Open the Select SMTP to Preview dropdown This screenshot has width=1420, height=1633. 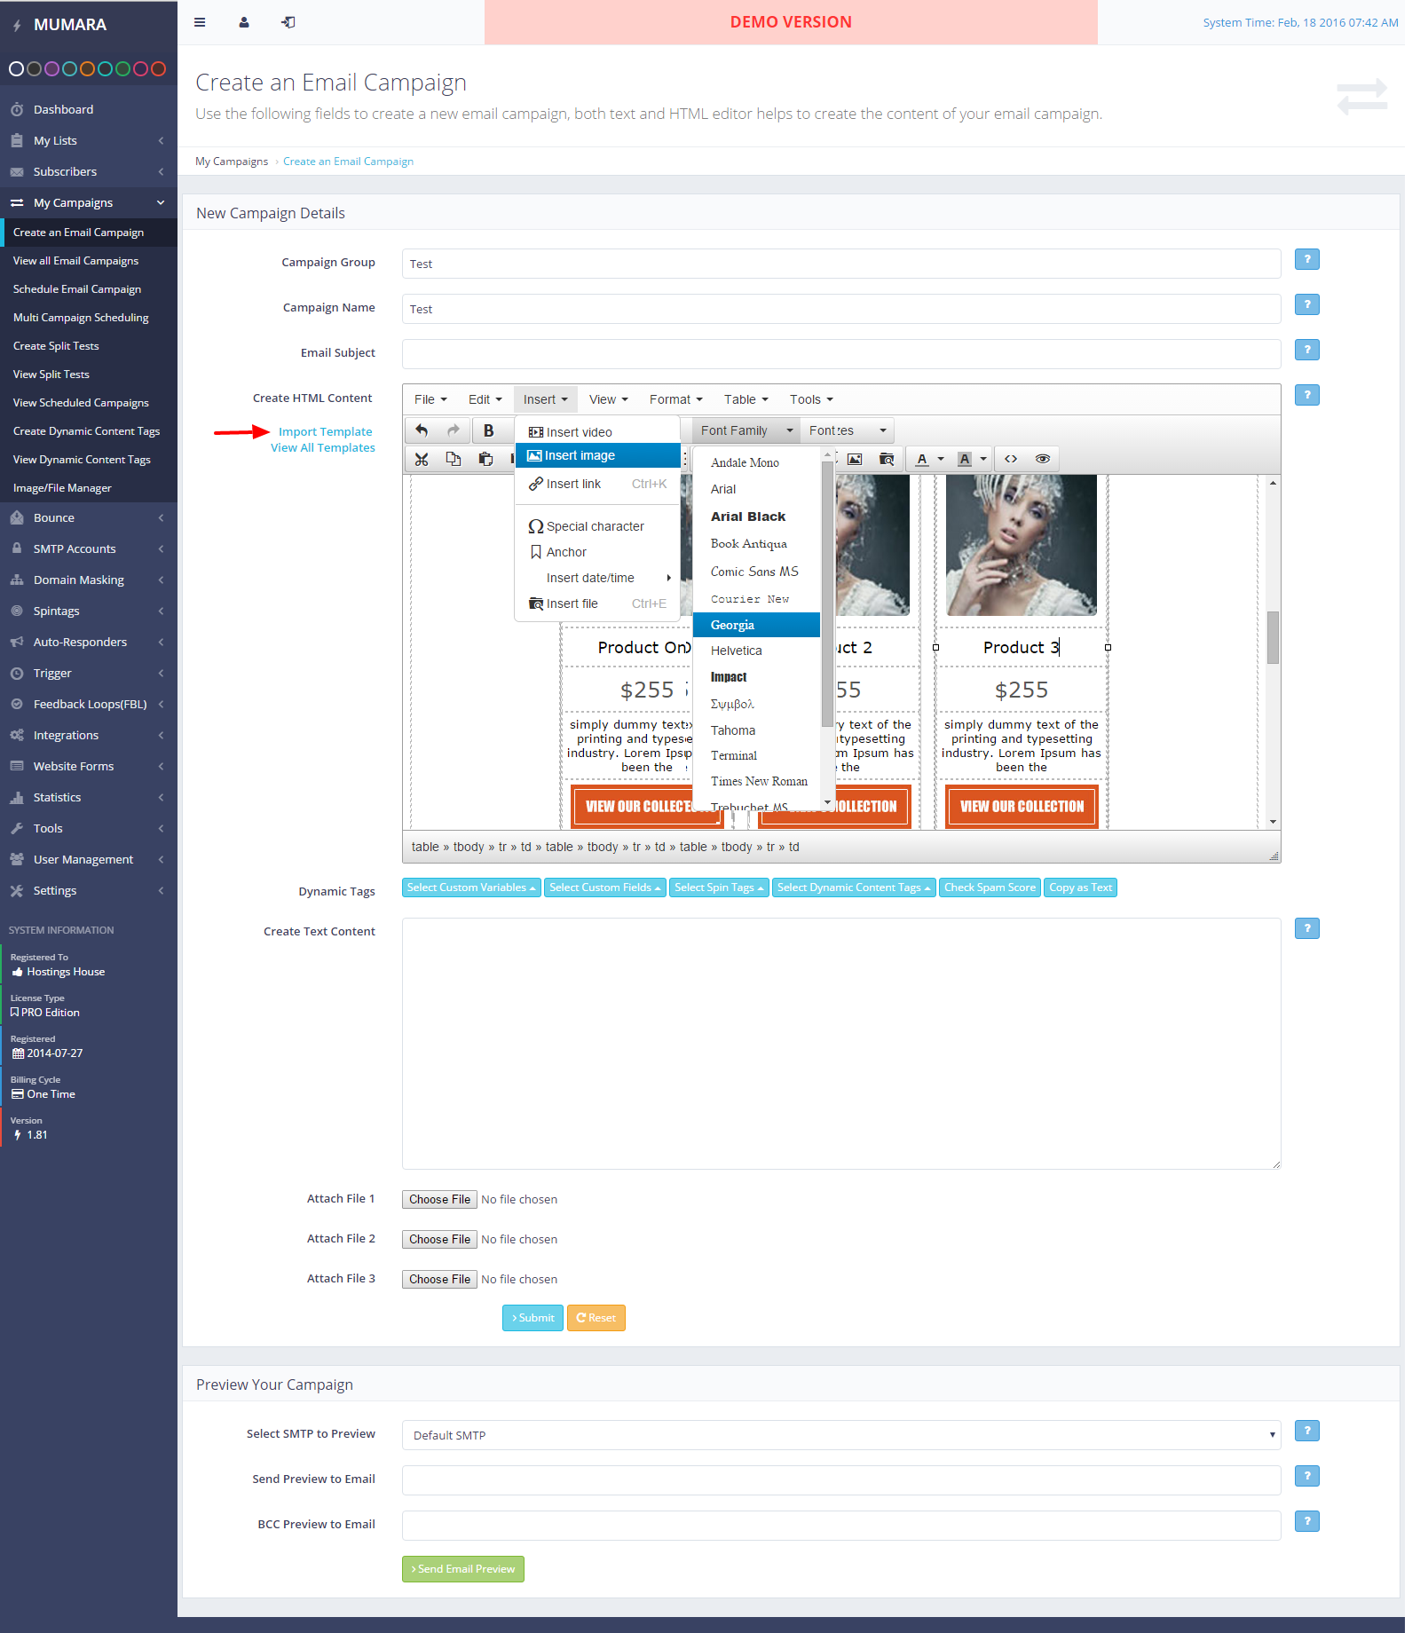point(840,1435)
